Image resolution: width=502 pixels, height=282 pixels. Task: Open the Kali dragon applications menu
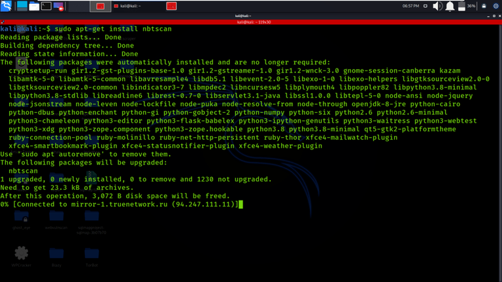tap(6, 6)
